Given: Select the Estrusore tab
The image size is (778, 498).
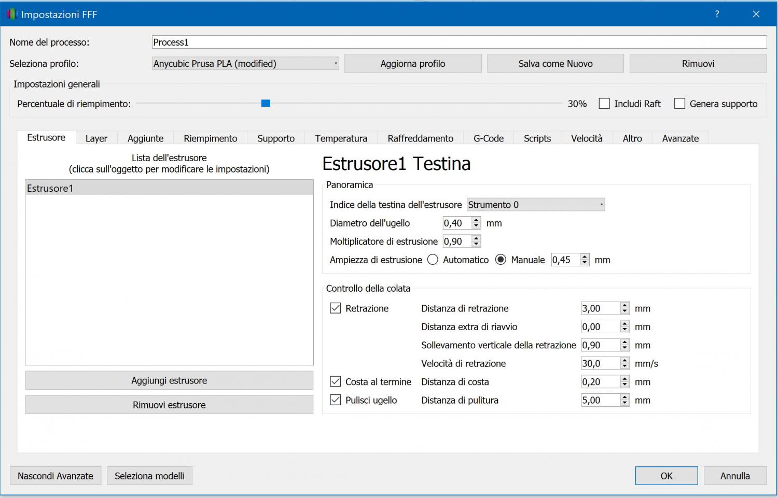Looking at the screenshot, I should 46,137.
